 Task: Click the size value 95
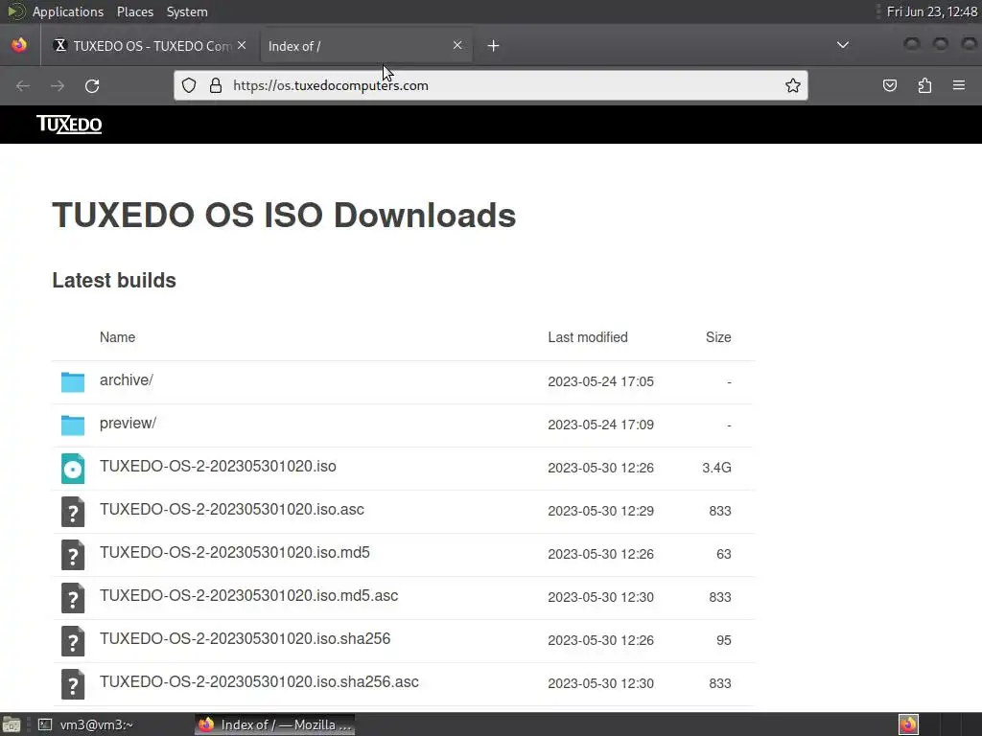[723, 641]
